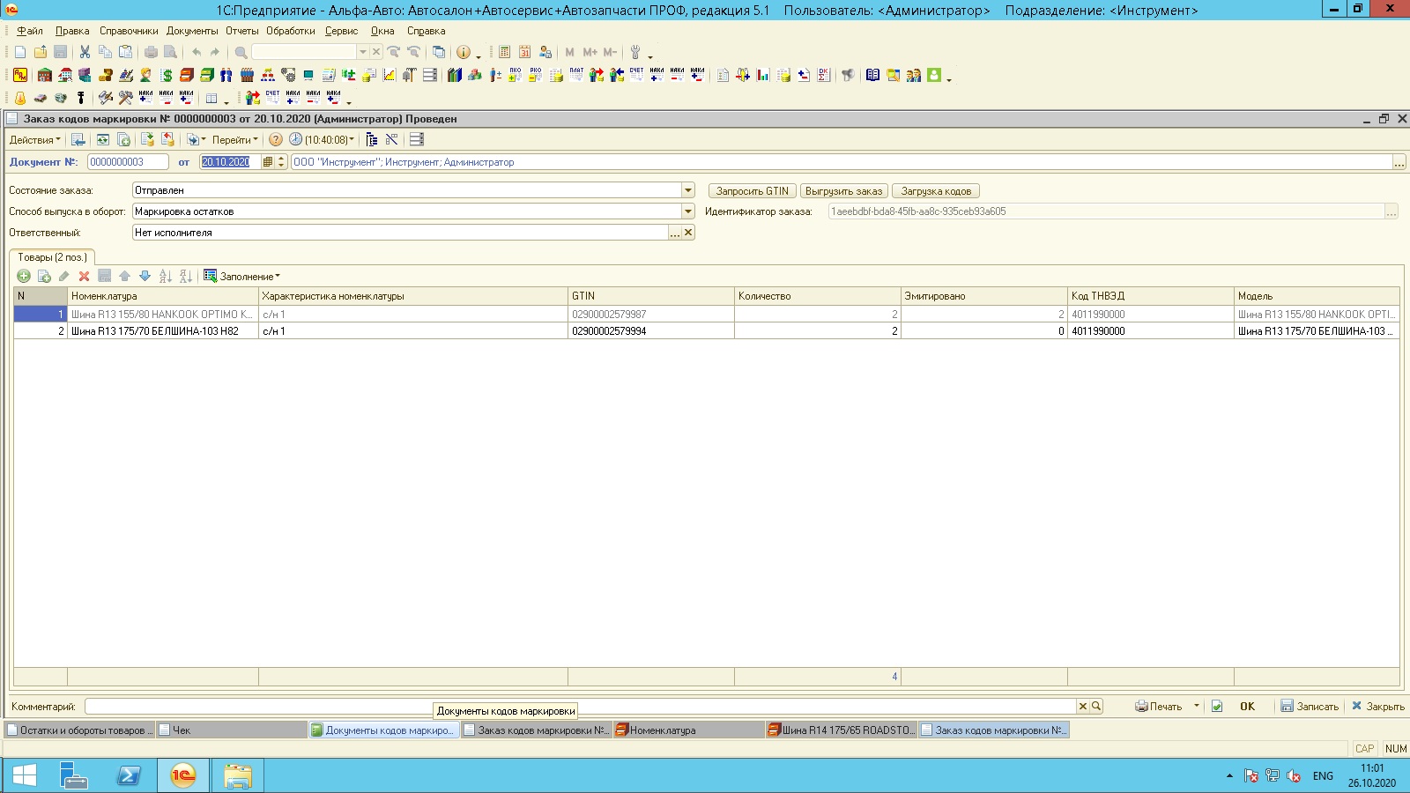Click the Загрузка кодов button

pos(936,191)
